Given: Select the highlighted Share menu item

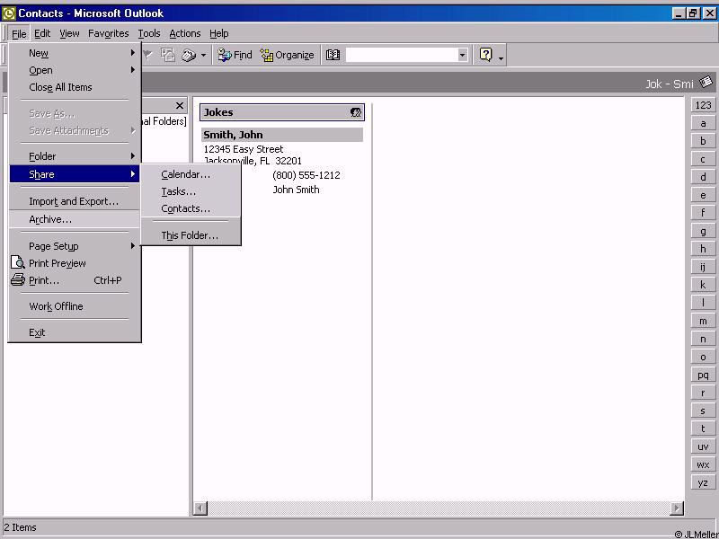Looking at the screenshot, I should point(75,174).
